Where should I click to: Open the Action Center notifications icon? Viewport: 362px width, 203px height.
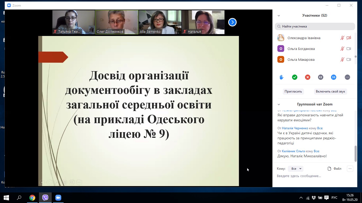[326, 198]
